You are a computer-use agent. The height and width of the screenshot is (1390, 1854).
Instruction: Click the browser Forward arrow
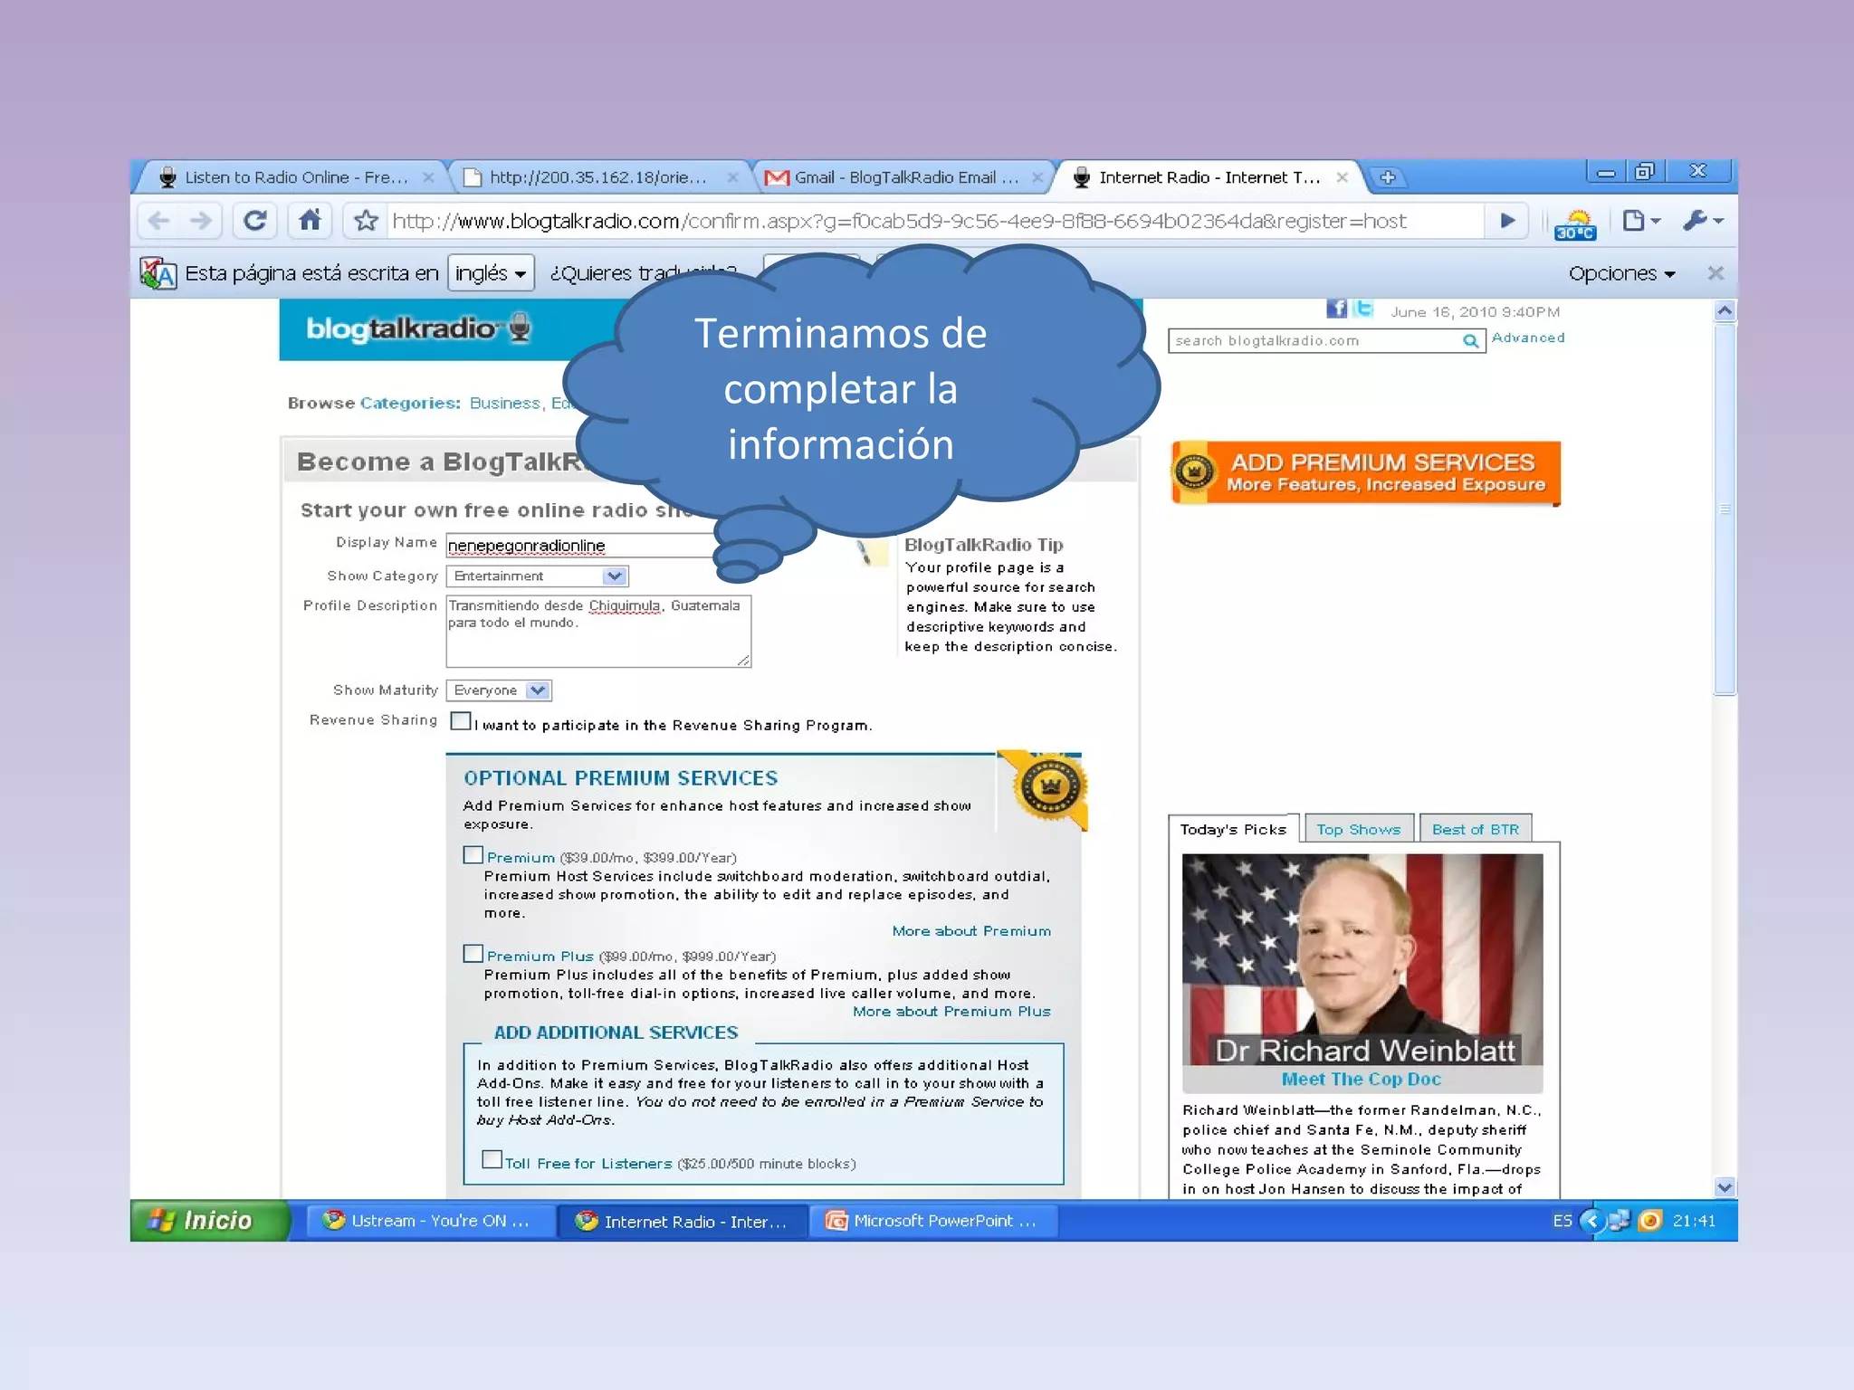click(x=201, y=221)
